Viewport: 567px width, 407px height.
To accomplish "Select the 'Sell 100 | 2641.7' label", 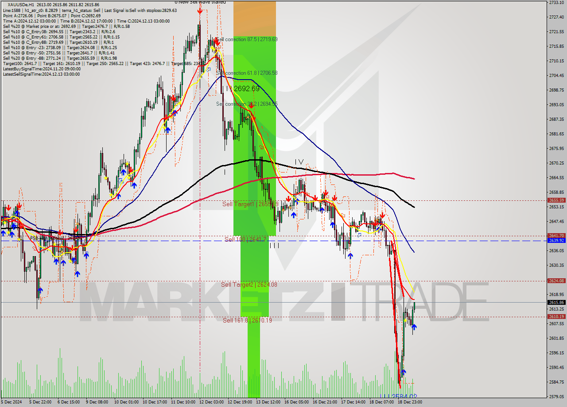I will point(245,239).
